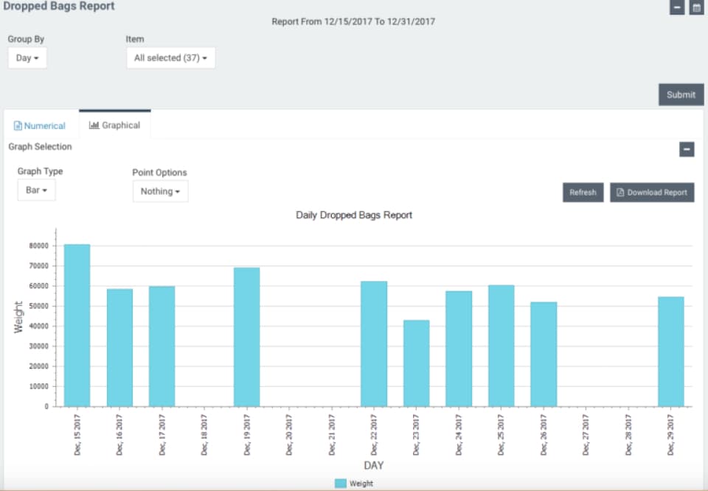The width and height of the screenshot is (708, 491).
Task: Expand the Item All selected dropdown
Action: coord(170,58)
